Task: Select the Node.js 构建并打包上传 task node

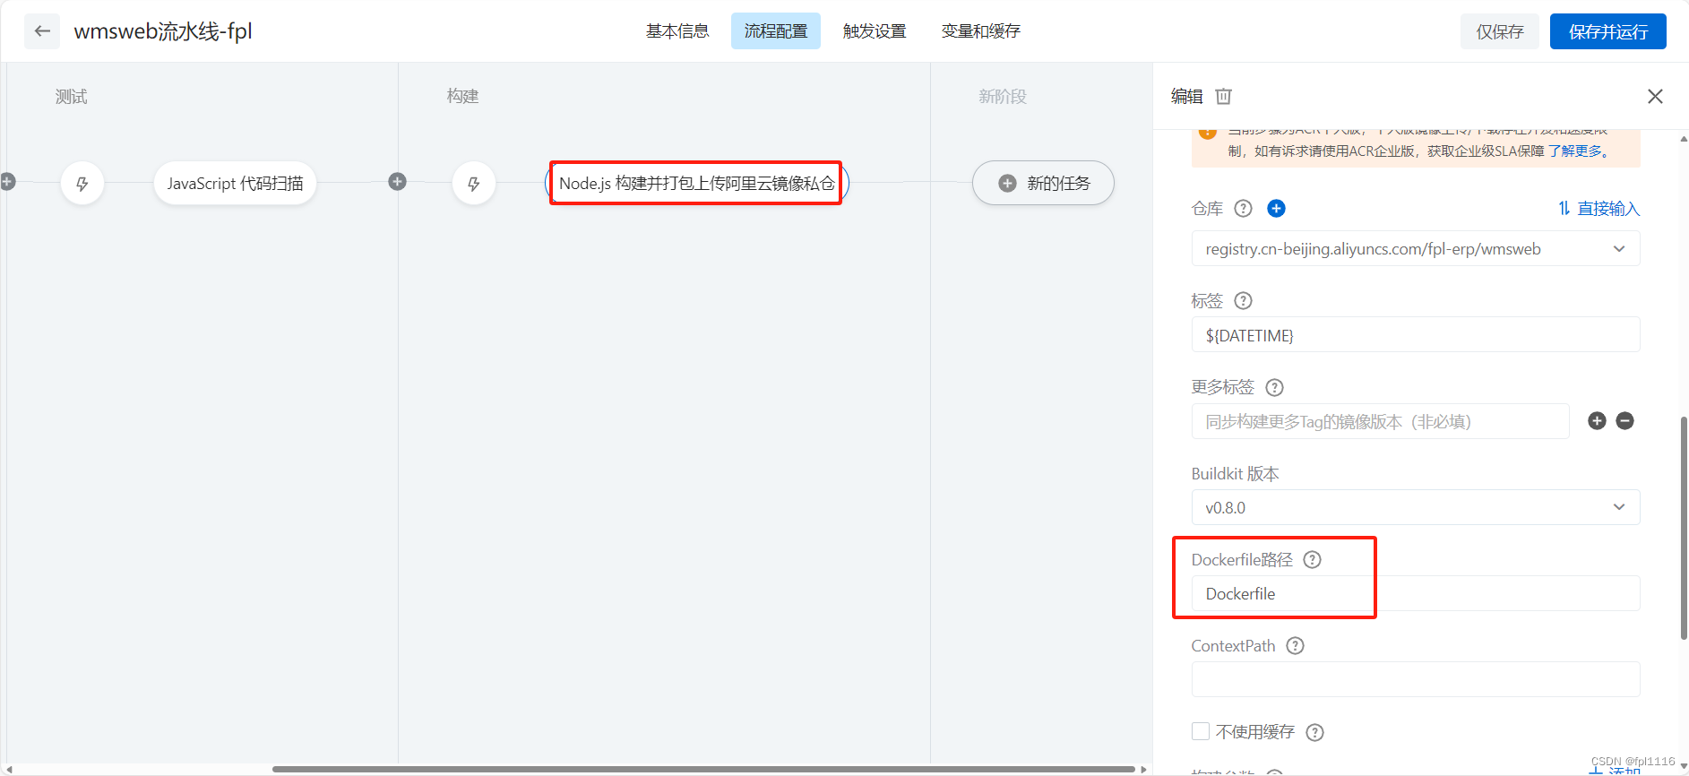Action: [696, 184]
